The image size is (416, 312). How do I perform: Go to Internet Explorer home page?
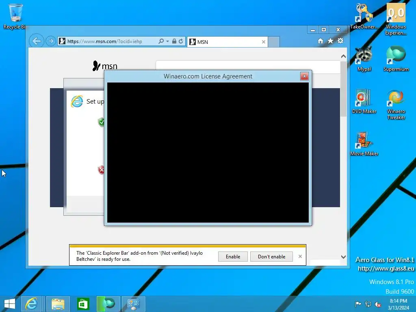point(321,41)
